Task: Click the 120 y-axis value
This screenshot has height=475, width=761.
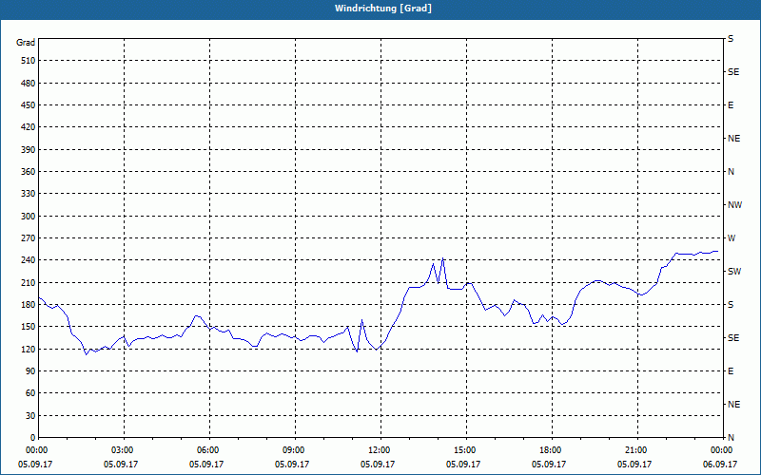Action: pos(29,349)
